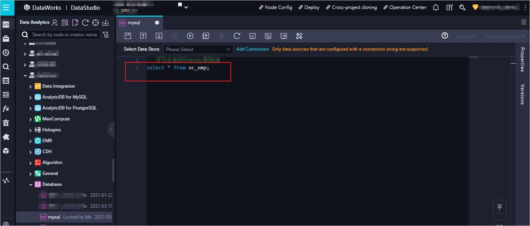
Task: Expand the General folder
Action: 30,174
